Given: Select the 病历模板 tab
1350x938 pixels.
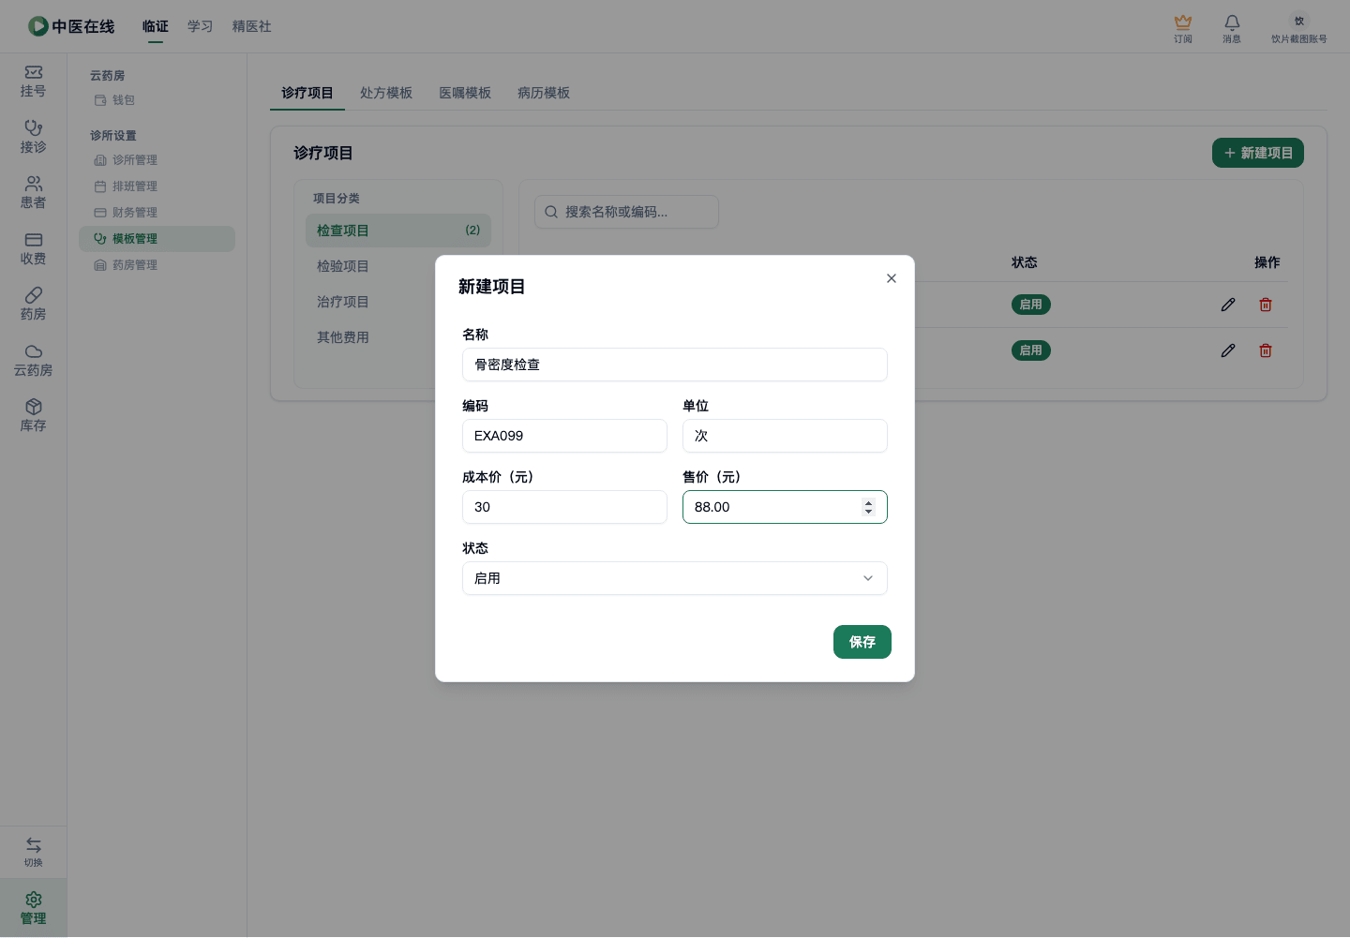Looking at the screenshot, I should 544,93.
